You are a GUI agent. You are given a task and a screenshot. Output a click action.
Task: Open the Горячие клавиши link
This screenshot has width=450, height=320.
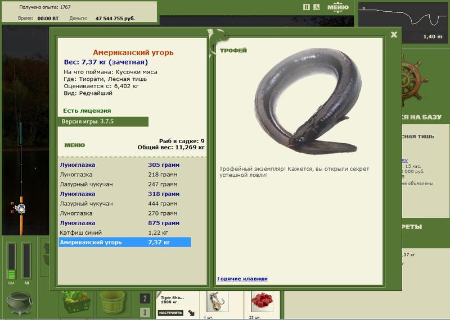tap(242, 278)
